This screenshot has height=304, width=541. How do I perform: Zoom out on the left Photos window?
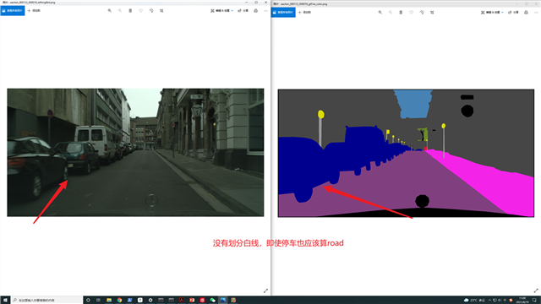[x=120, y=11]
